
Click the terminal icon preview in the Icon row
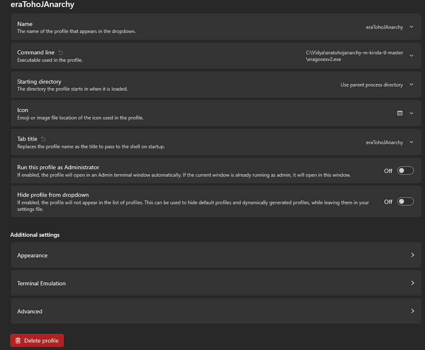400,113
